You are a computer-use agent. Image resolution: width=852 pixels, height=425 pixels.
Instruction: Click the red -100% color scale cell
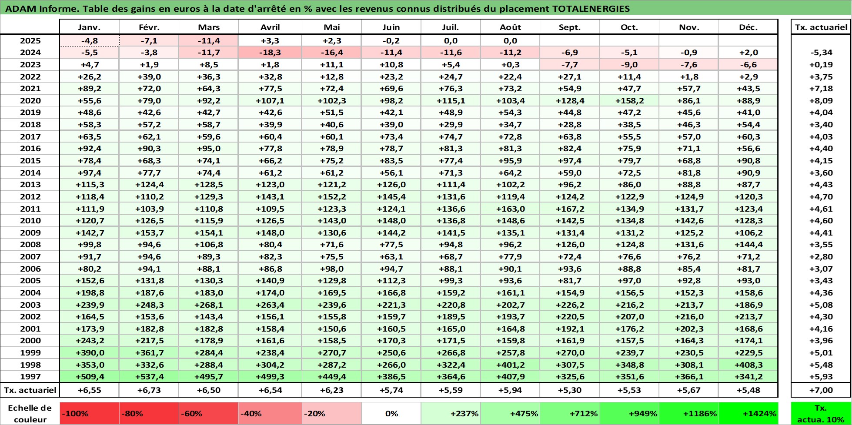click(90, 413)
